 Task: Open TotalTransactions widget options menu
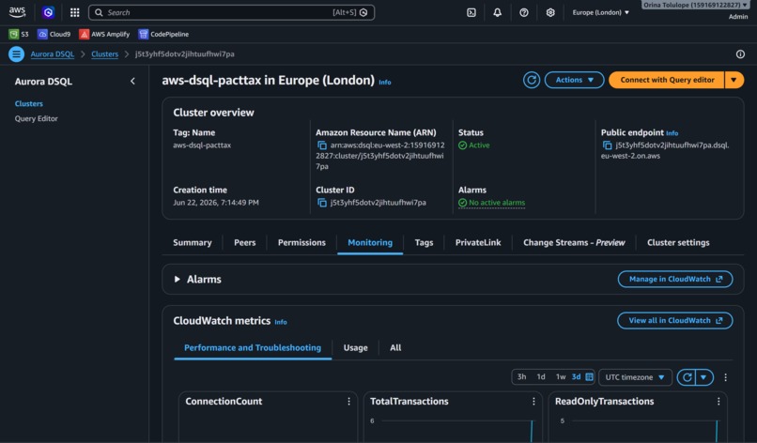pos(533,402)
